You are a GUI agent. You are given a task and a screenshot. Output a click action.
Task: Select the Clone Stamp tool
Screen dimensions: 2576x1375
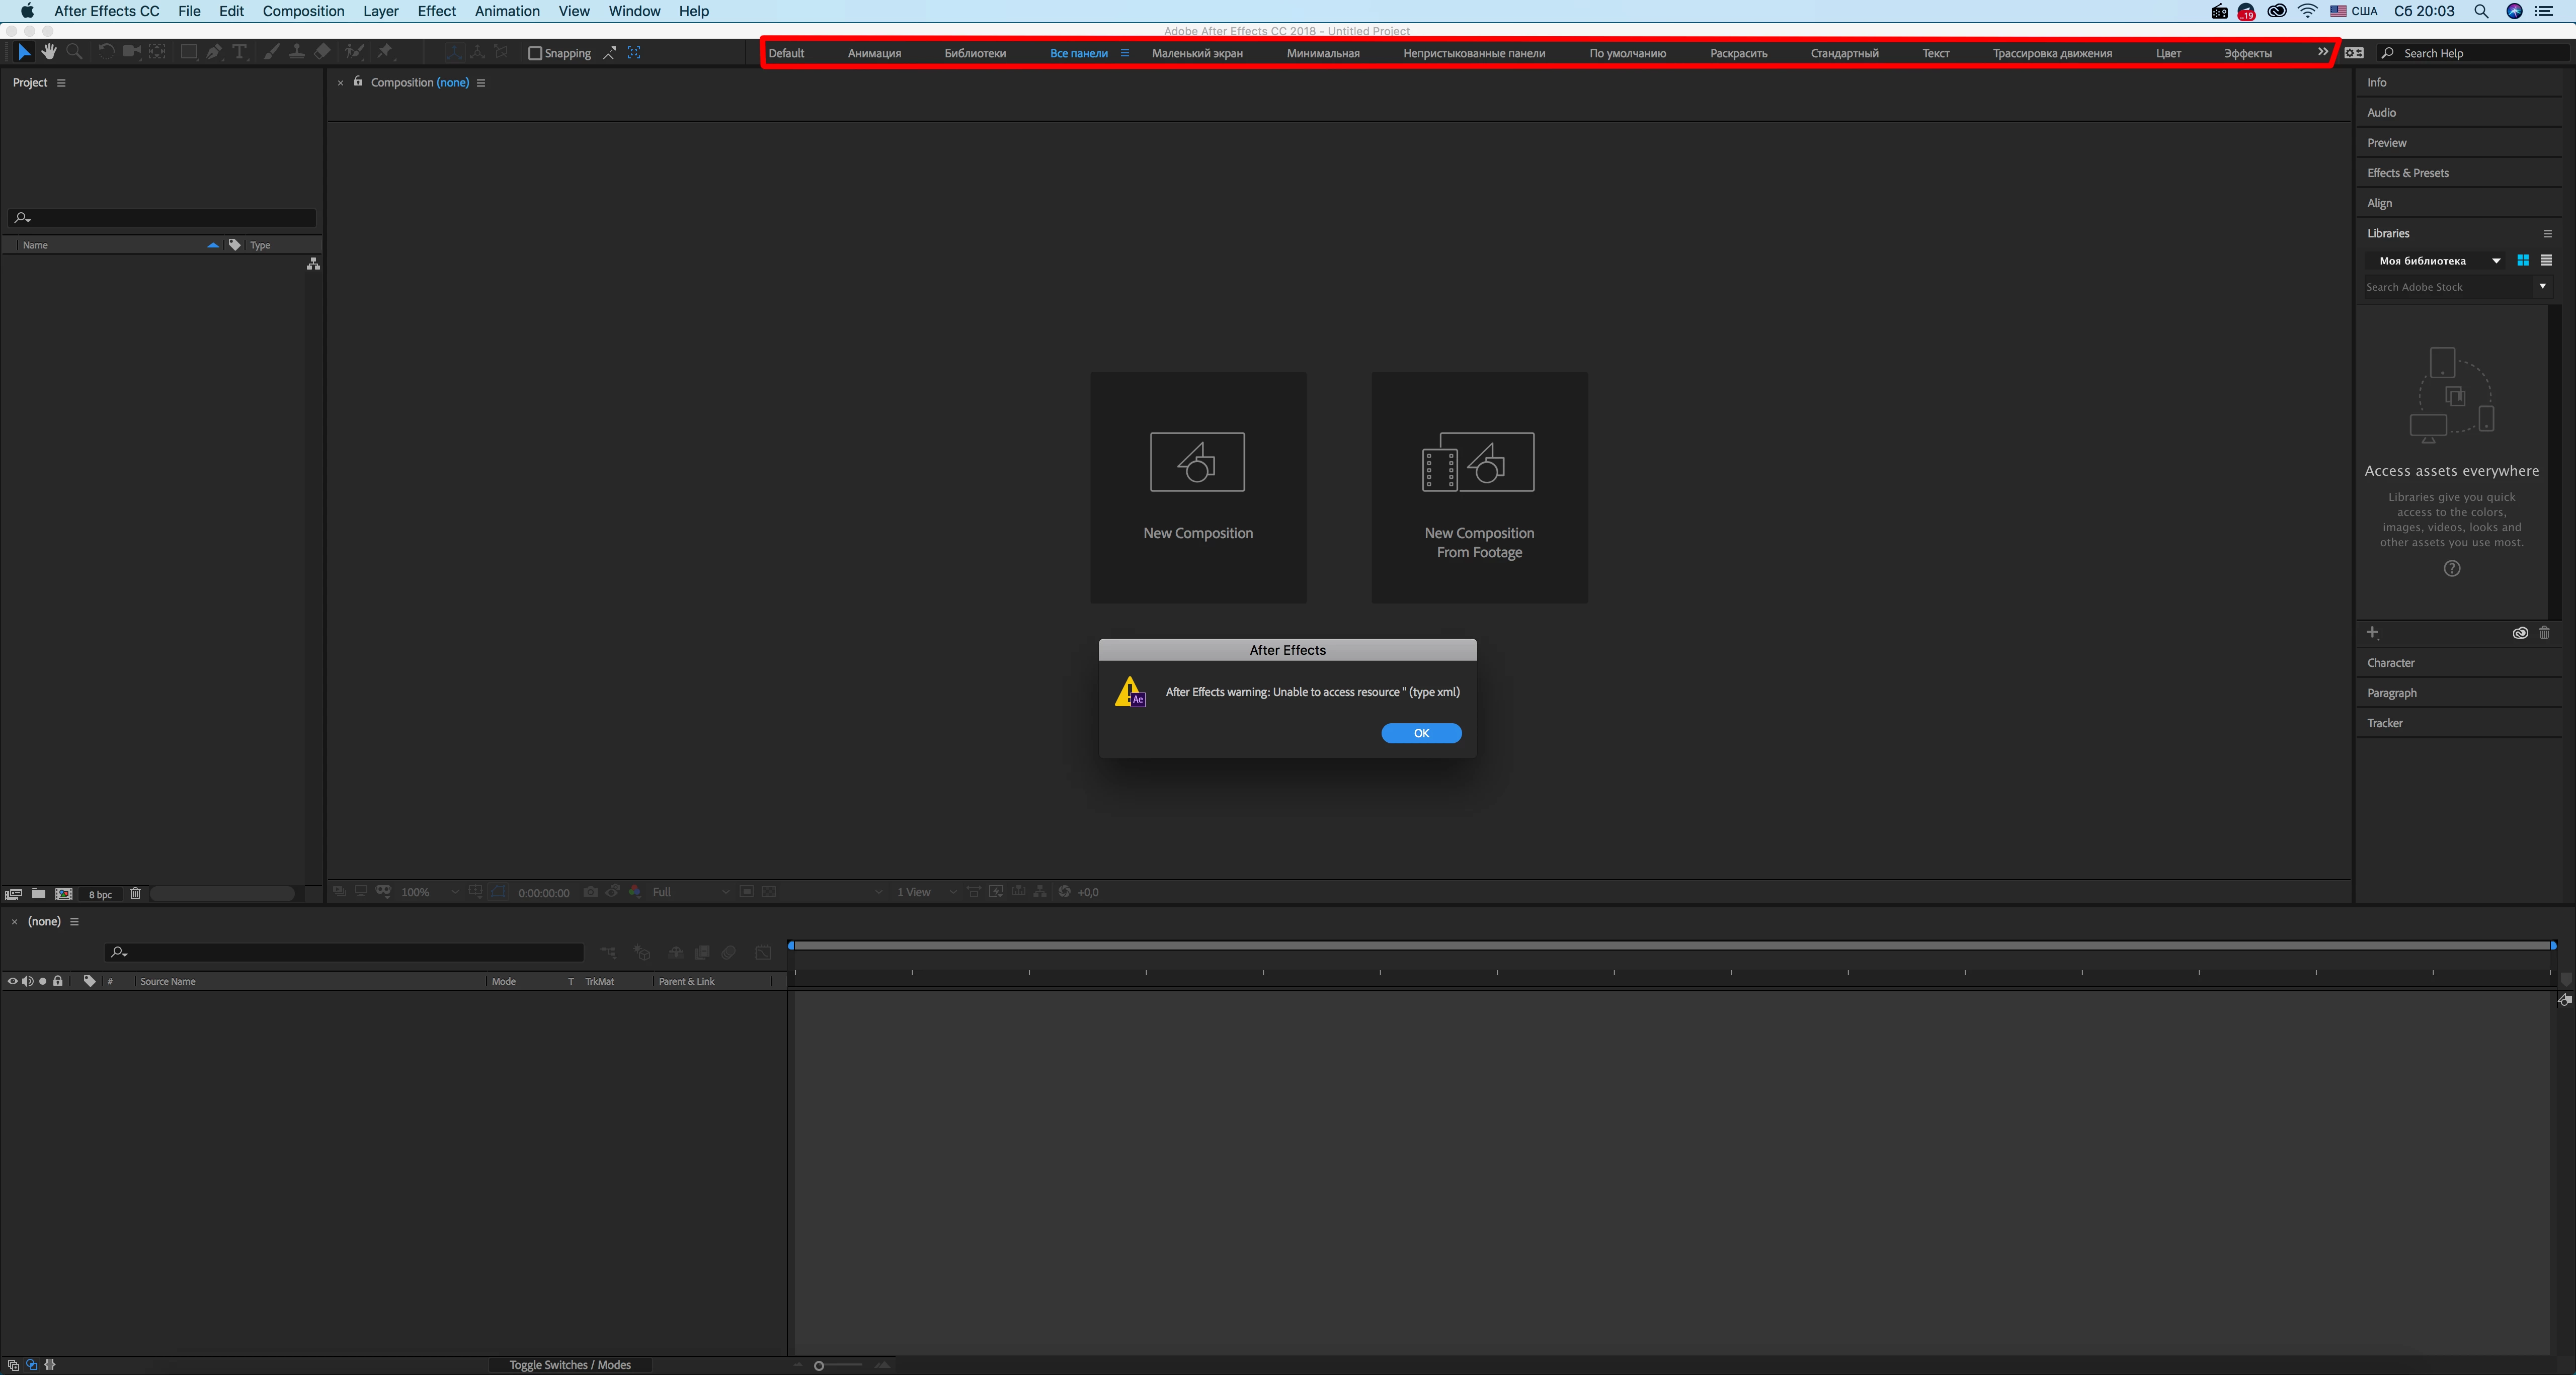pyautogui.click(x=297, y=52)
